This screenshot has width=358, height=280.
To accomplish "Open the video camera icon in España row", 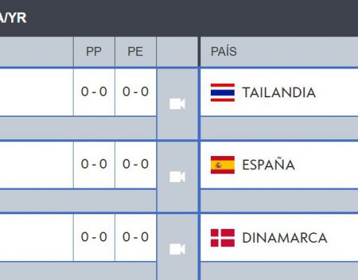I will 177,177.
